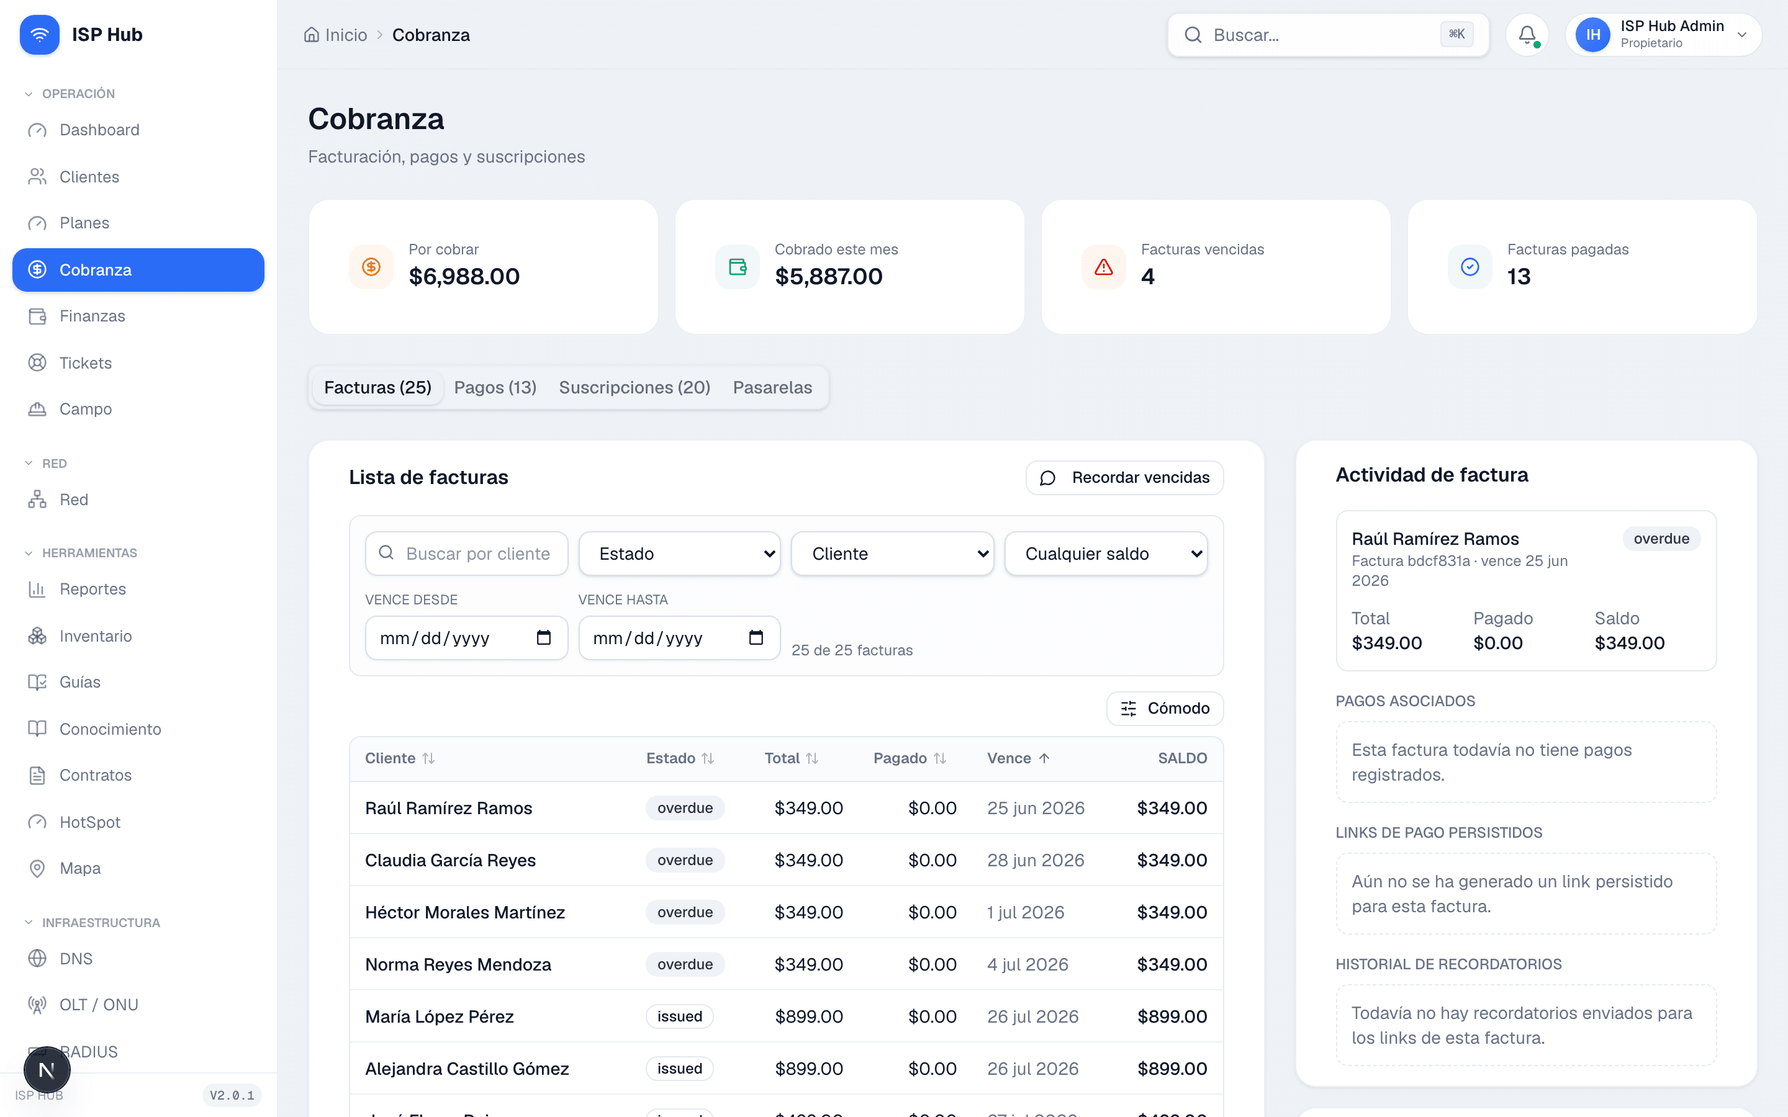Click the Inicio breadcrumb link

(x=335, y=35)
